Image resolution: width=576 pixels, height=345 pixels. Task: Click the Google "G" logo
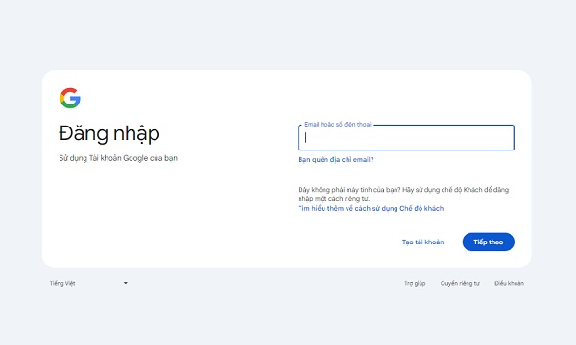pyautogui.click(x=70, y=98)
